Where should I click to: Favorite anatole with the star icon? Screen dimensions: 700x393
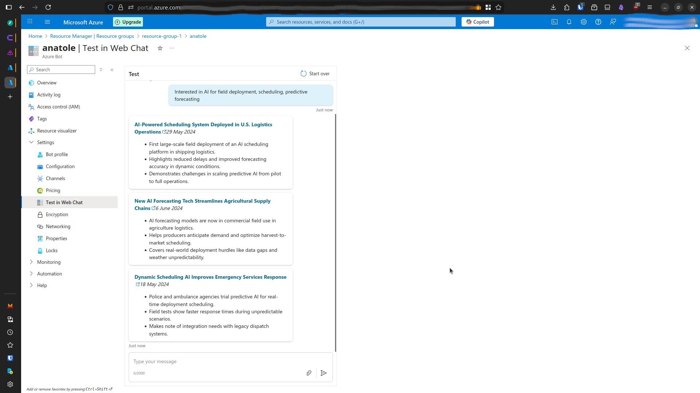pyautogui.click(x=160, y=48)
